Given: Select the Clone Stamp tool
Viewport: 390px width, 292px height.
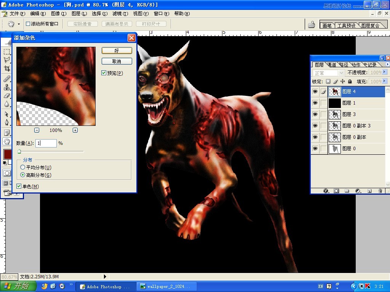Looking at the screenshot, I should (x=7, y=87).
